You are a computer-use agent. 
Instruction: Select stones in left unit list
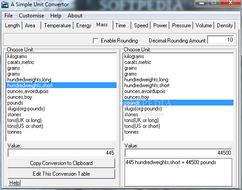click(x=61, y=114)
